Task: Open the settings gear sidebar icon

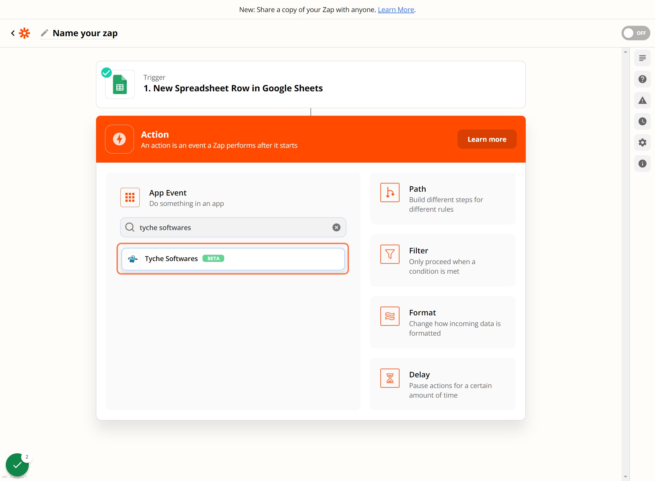Action: coord(642,142)
